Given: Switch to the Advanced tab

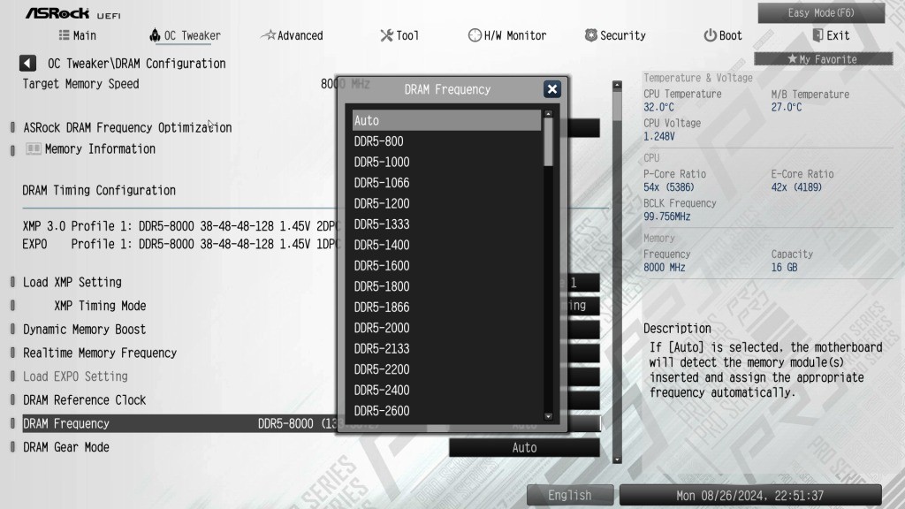Looking at the screenshot, I should pos(292,35).
